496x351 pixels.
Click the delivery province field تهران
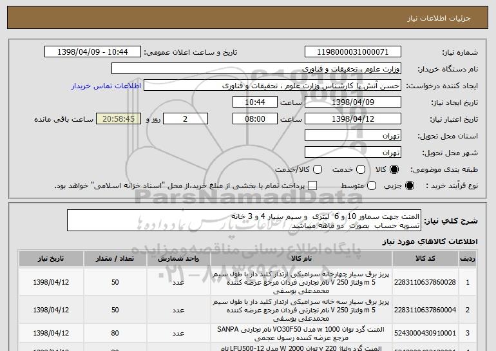[353, 136]
